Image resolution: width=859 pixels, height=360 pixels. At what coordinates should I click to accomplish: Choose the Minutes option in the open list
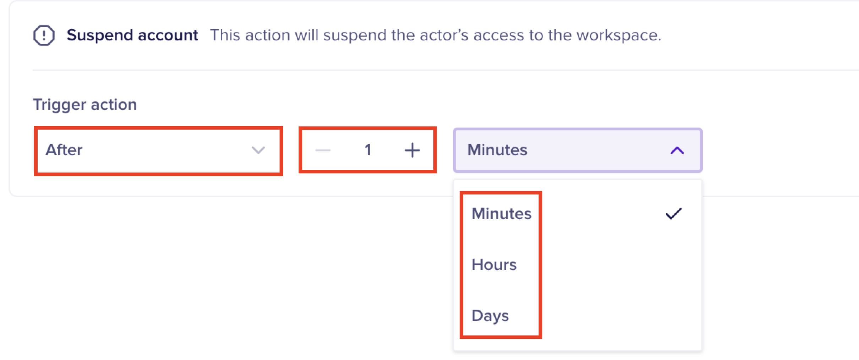[501, 214]
